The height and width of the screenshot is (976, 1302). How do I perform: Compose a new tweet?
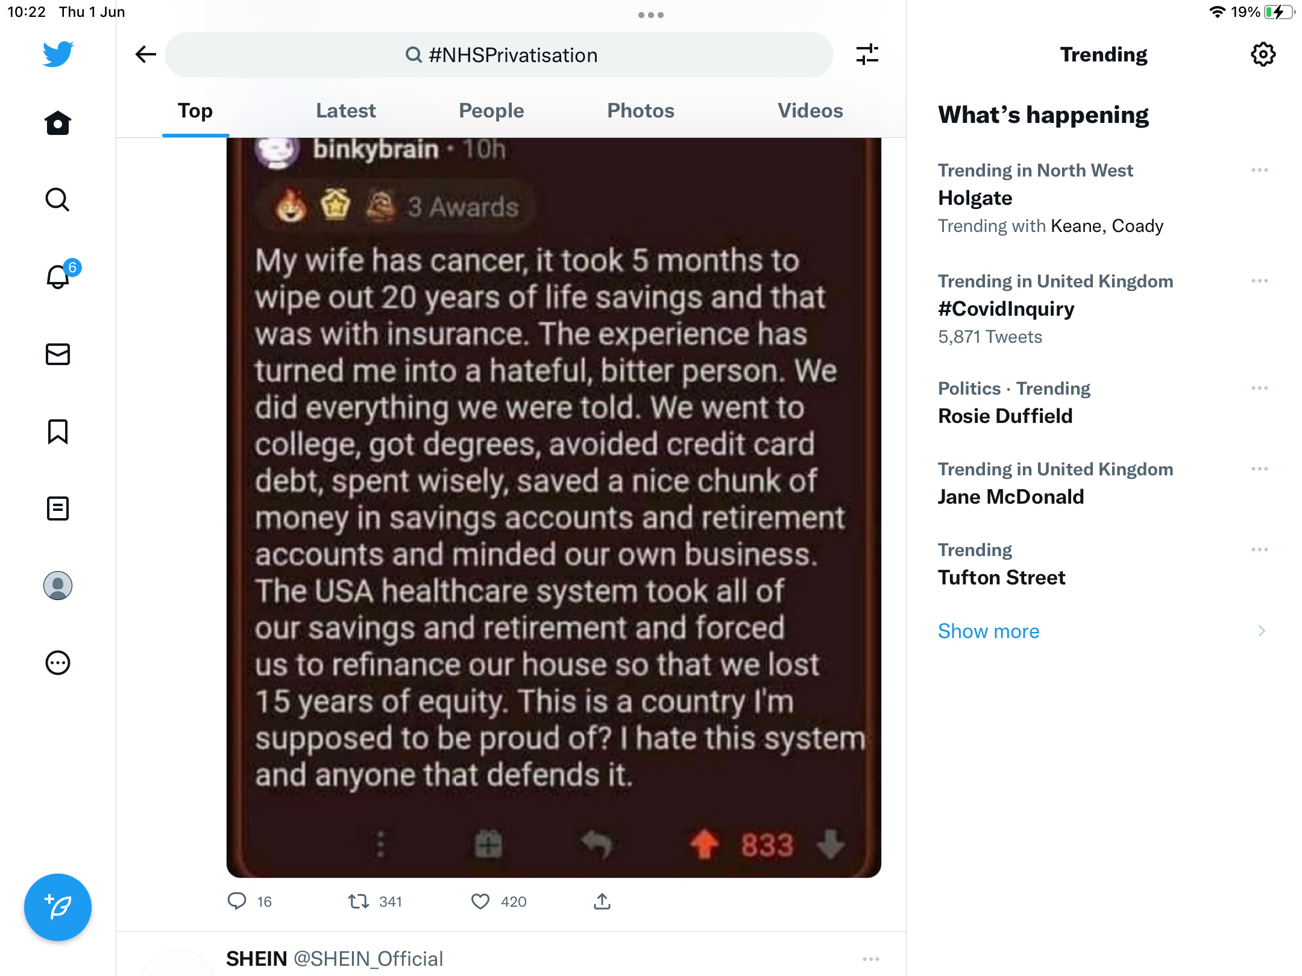(x=58, y=907)
